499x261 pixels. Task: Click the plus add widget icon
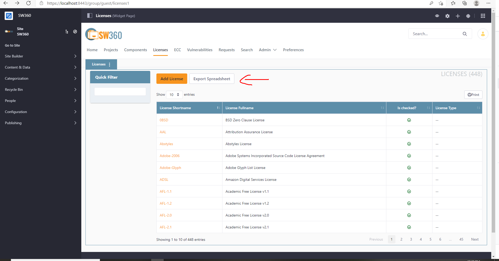tap(458, 16)
